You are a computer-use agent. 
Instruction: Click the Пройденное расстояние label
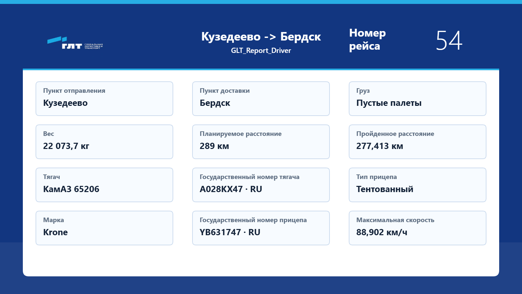point(395,134)
